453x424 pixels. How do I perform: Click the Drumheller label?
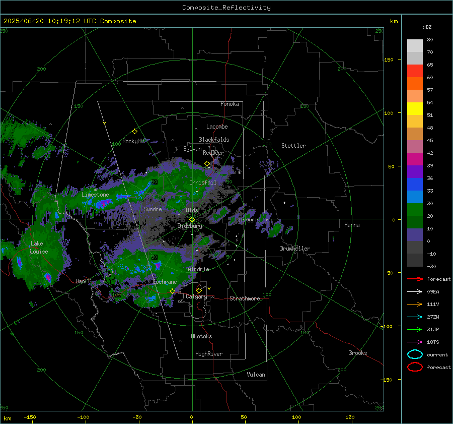click(295, 249)
